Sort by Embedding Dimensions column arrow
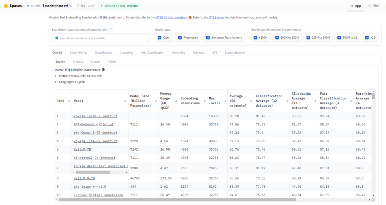Viewport: 386px width, 205px height. coord(204,101)
